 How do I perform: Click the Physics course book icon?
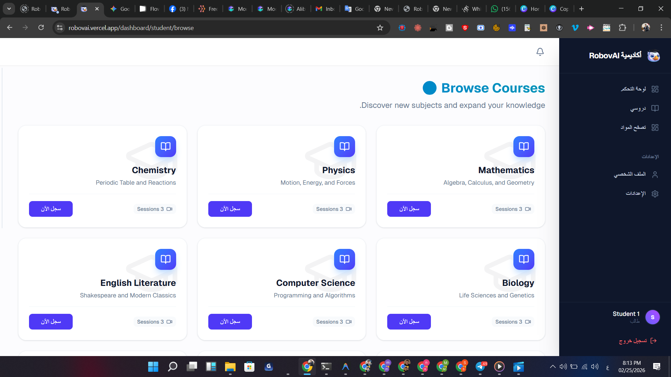pos(344,147)
